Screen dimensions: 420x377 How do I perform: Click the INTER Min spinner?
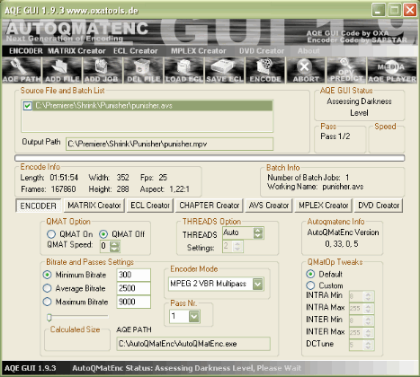coord(368,320)
